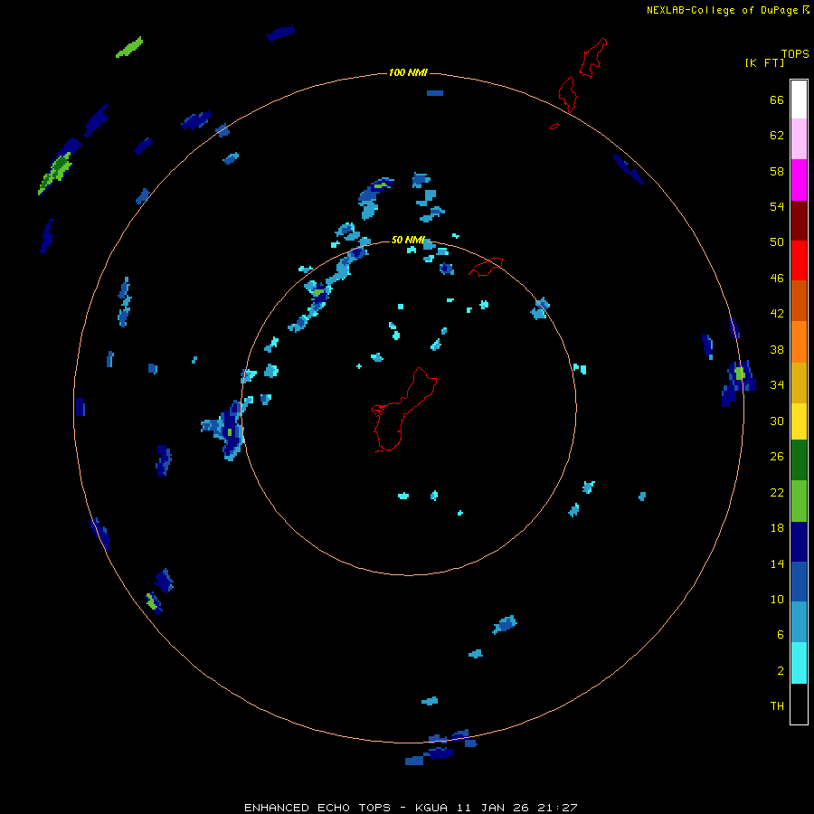
Task: Click the 50 NMI range ring label
Action: click(408, 240)
